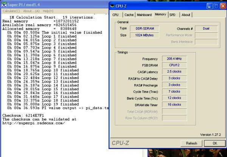Click the 208.4 MHz frequency field
The width and height of the screenshot is (227, 157).
tap(174, 59)
